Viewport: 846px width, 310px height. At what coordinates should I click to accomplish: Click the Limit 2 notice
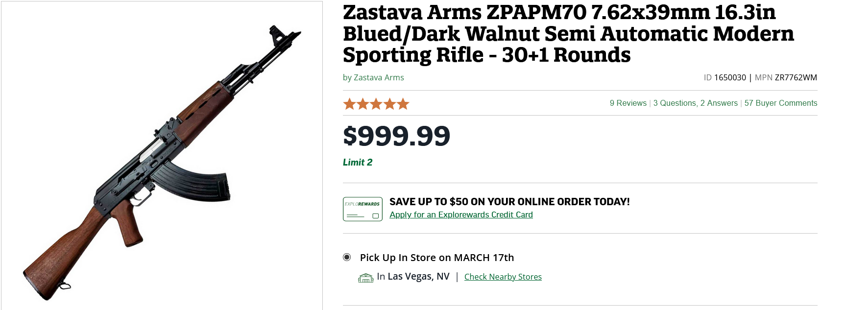[x=358, y=163]
